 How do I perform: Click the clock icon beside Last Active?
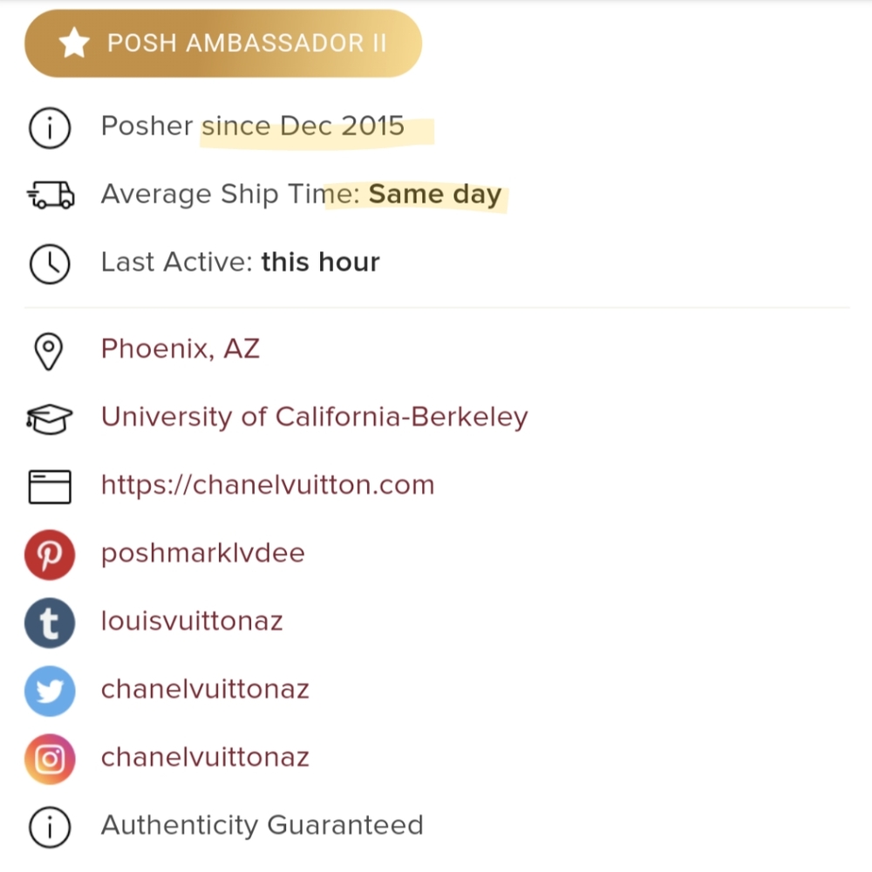click(50, 263)
